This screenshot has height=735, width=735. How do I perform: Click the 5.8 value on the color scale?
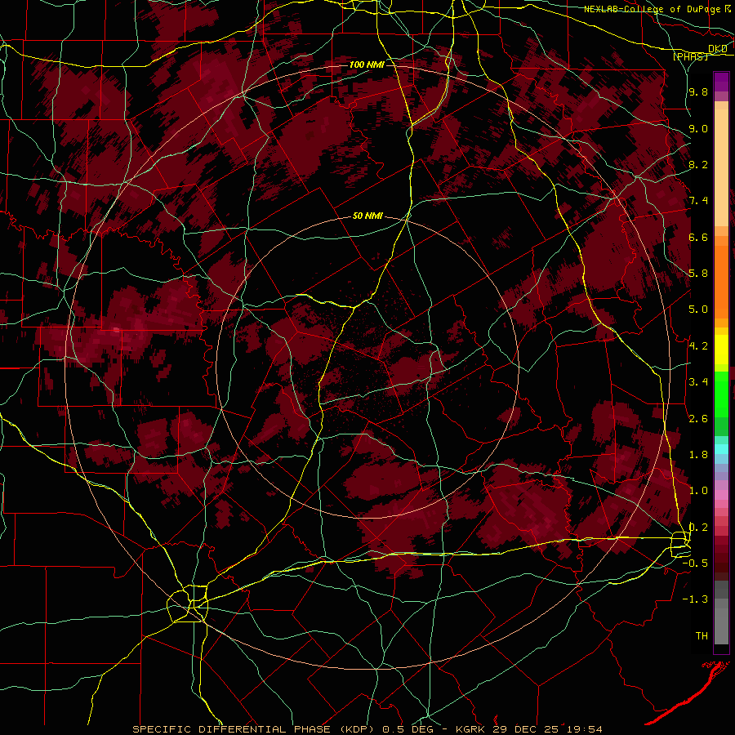click(698, 274)
